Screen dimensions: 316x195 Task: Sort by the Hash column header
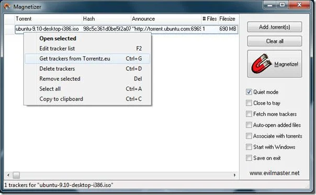pos(106,19)
